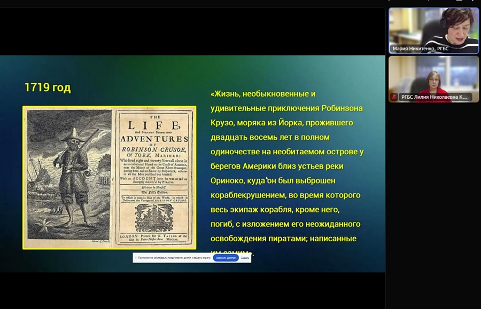Image resolution: width=481 pixels, height=309 pixels.
Task: Click the "1719 год" slide heading
Action: [48, 88]
